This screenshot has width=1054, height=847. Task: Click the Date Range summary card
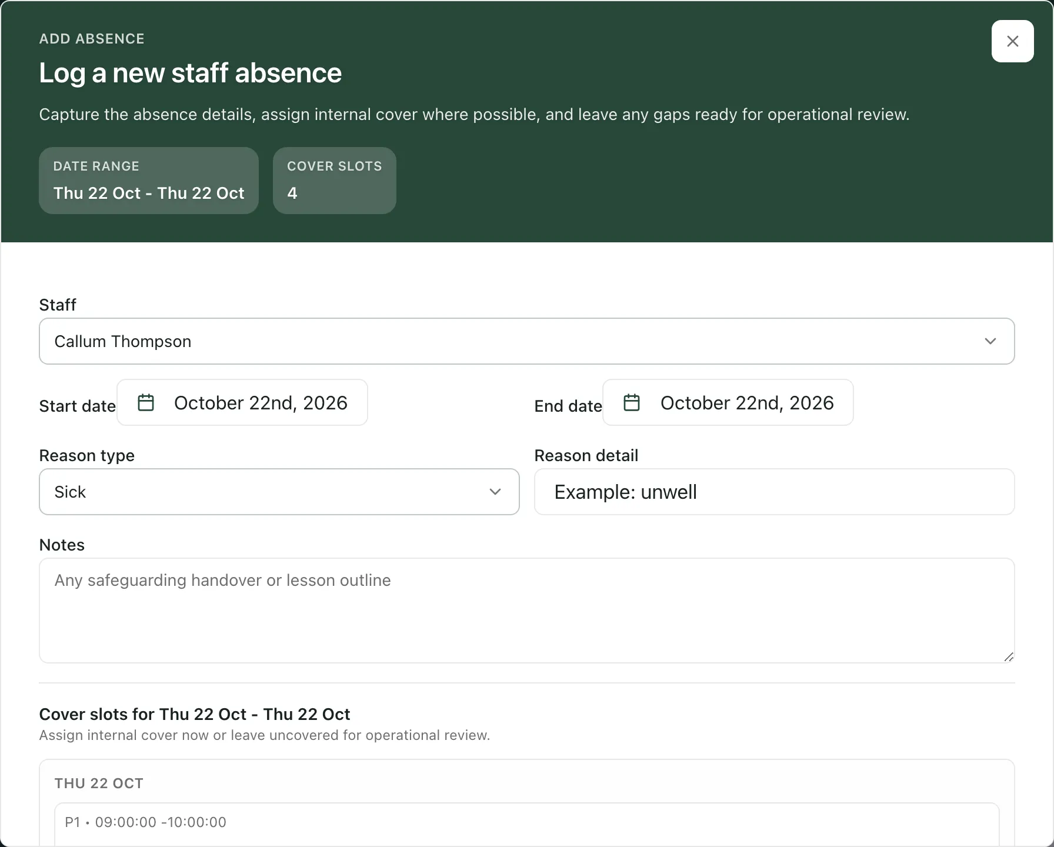pos(149,181)
